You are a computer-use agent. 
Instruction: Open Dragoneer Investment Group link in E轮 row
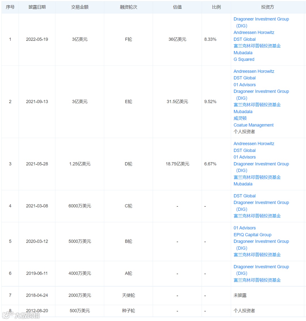point(261,95)
